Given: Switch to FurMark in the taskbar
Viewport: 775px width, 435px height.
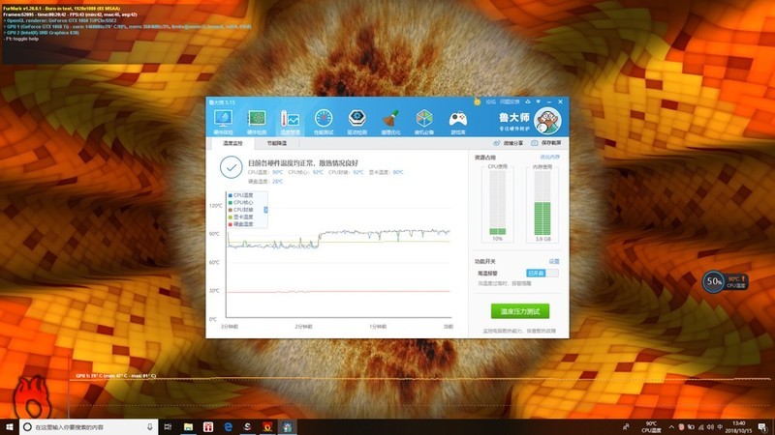Looking at the screenshot, I should pos(267,427).
